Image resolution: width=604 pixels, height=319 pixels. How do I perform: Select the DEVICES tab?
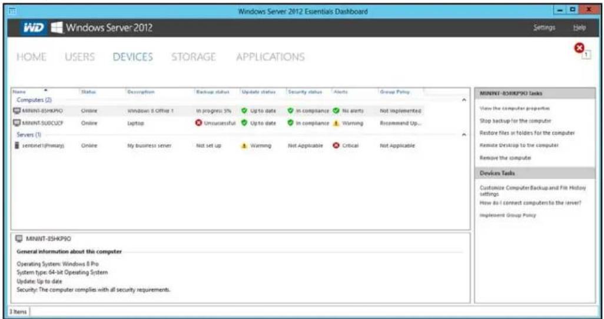pyautogui.click(x=133, y=57)
